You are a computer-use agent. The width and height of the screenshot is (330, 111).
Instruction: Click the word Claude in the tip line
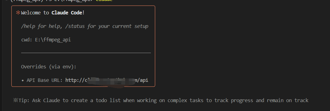click(x=52, y=101)
